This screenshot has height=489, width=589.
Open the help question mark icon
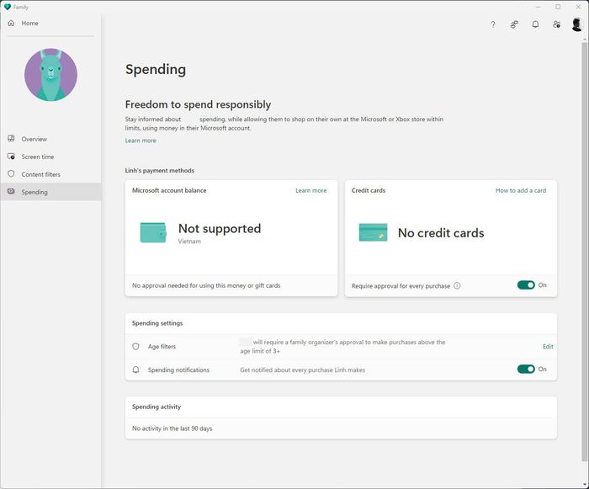(493, 24)
